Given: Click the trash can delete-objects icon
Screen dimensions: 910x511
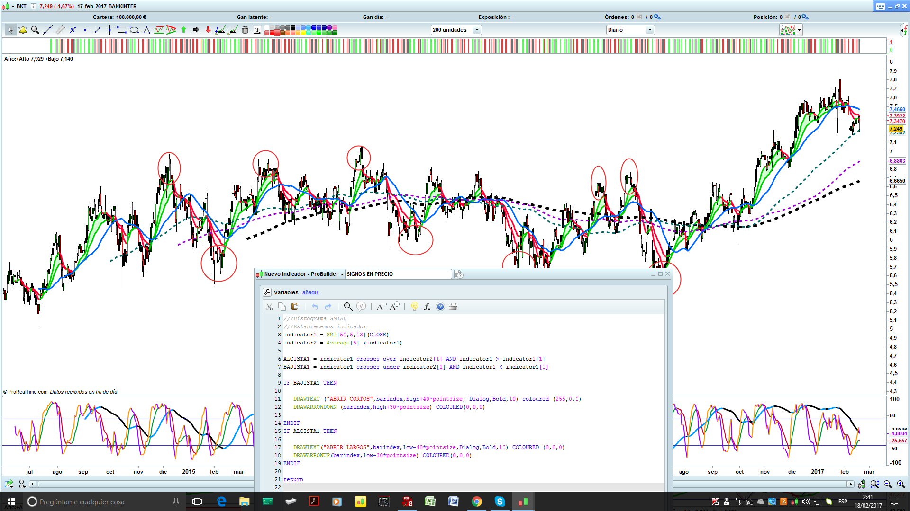Looking at the screenshot, I should pyautogui.click(x=245, y=30).
